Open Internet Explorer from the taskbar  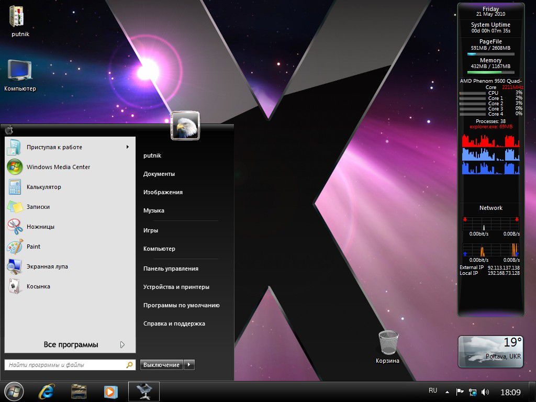(x=46, y=391)
